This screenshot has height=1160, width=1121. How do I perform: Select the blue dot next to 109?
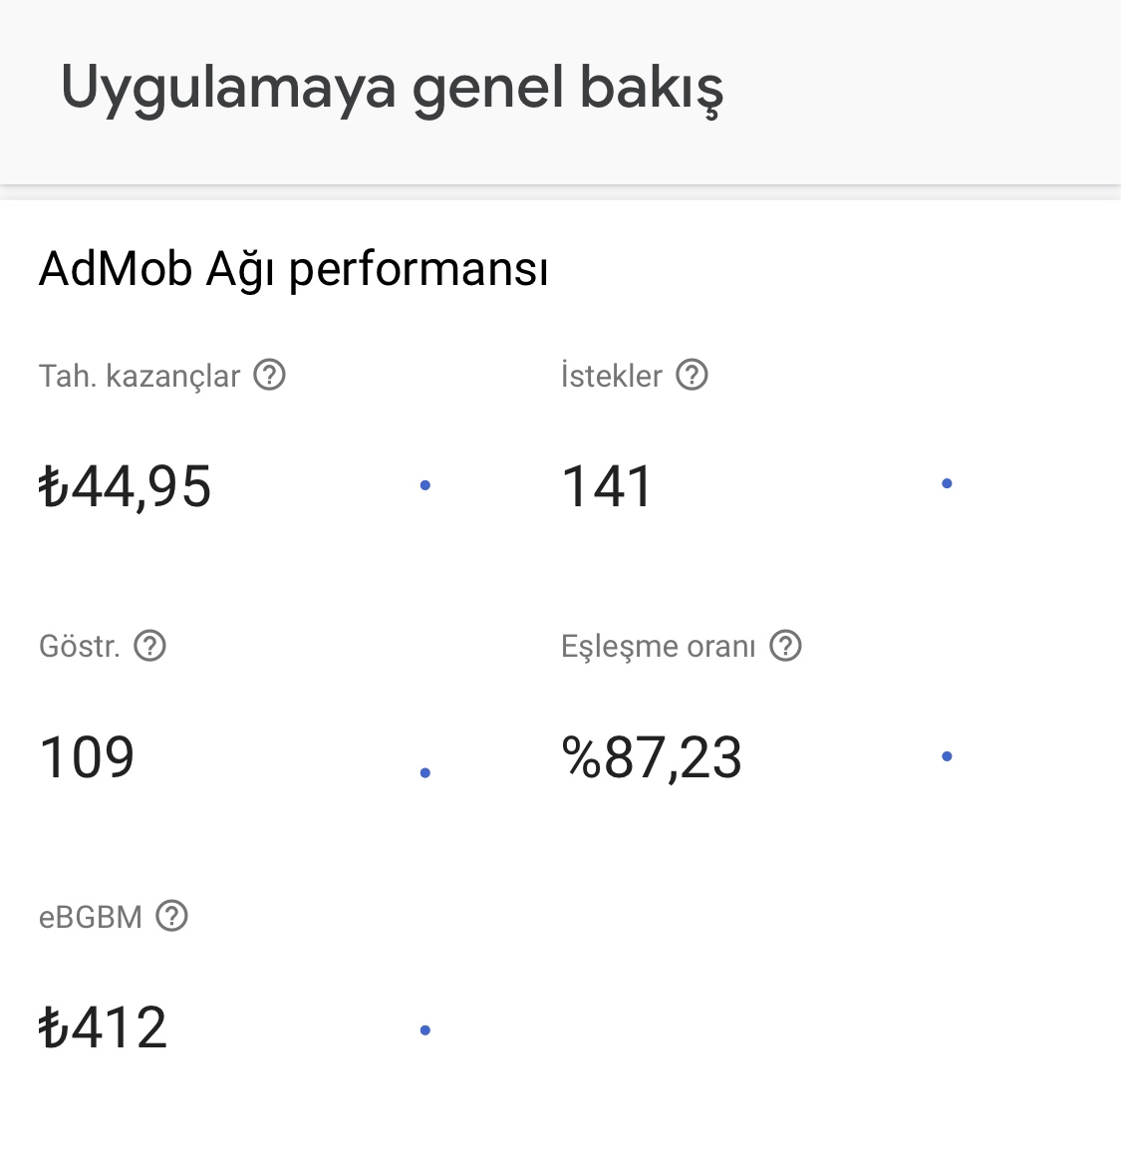(x=425, y=772)
